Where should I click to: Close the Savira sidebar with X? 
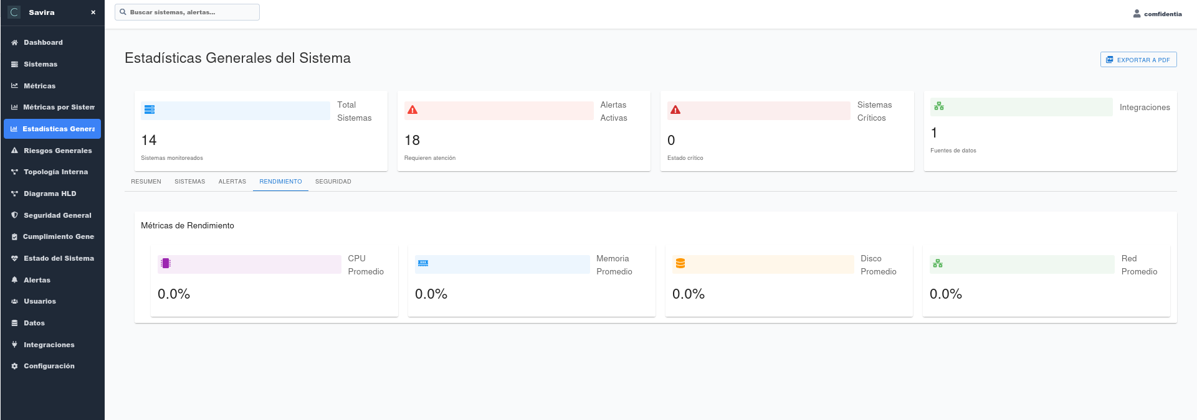[x=93, y=12]
